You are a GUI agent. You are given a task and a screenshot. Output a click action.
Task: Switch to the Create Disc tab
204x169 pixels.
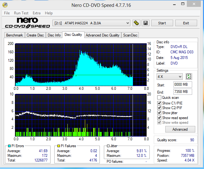tap(35, 35)
